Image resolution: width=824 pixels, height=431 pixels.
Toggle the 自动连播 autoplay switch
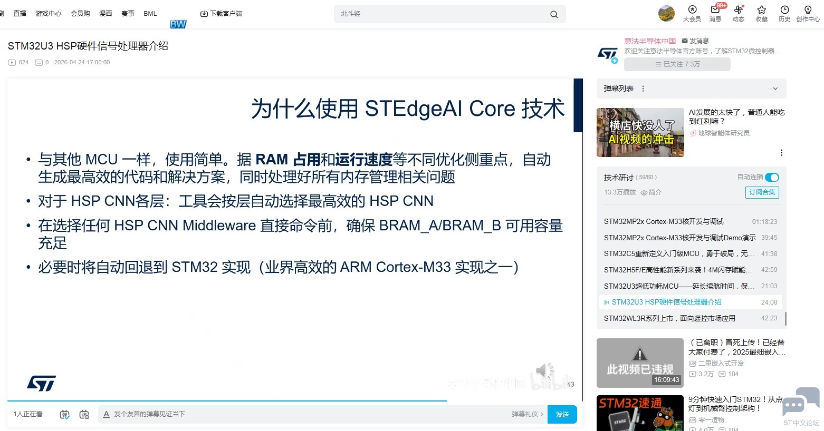point(772,177)
